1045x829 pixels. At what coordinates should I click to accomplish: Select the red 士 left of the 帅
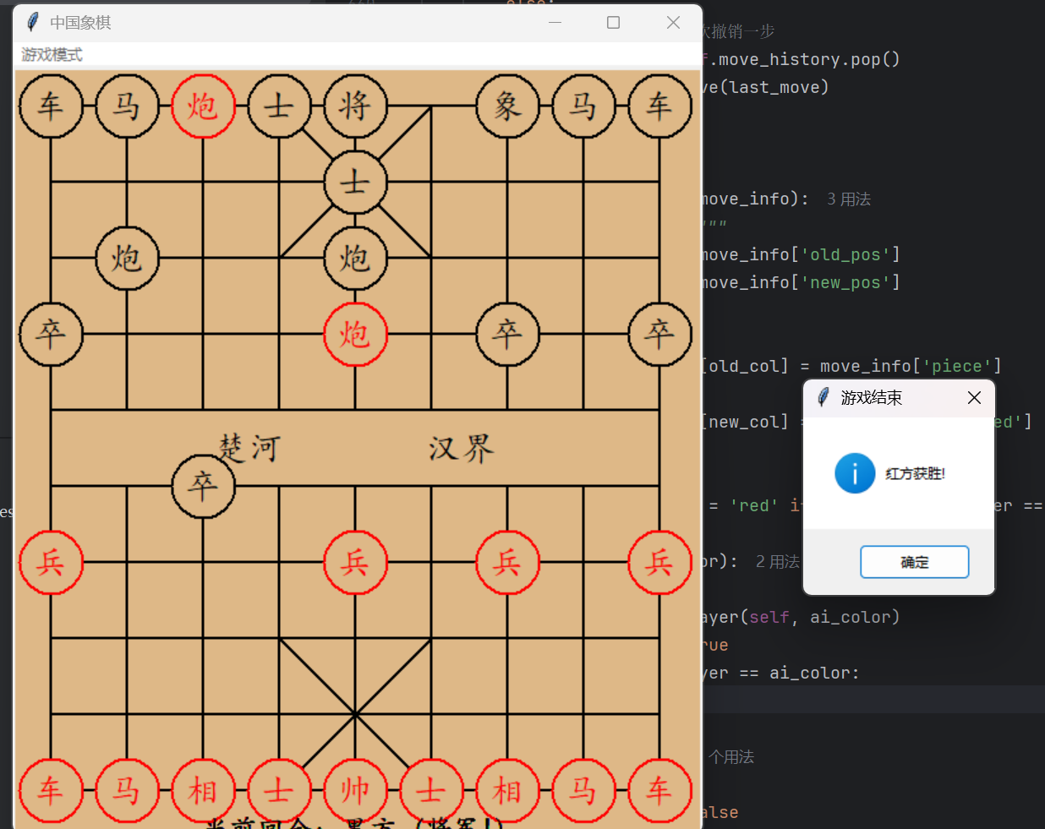click(x=279, y=791)
